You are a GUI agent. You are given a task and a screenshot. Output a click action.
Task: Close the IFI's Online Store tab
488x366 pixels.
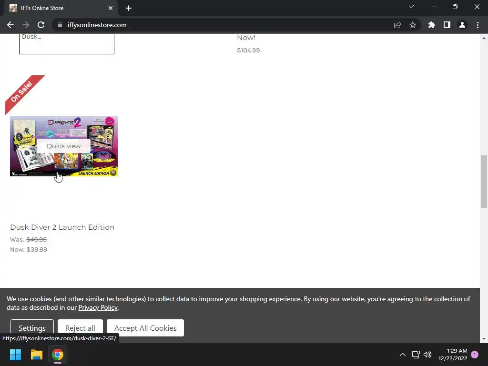pyautogui.click(x=111, y=8)
